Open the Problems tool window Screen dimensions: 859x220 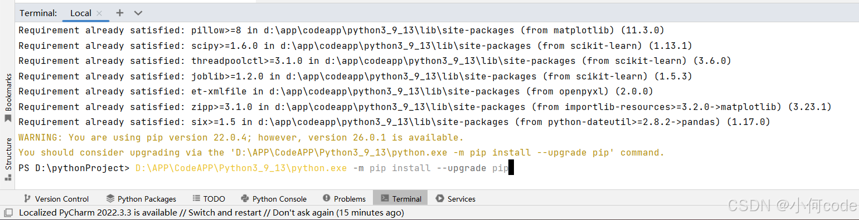point(344,199)
